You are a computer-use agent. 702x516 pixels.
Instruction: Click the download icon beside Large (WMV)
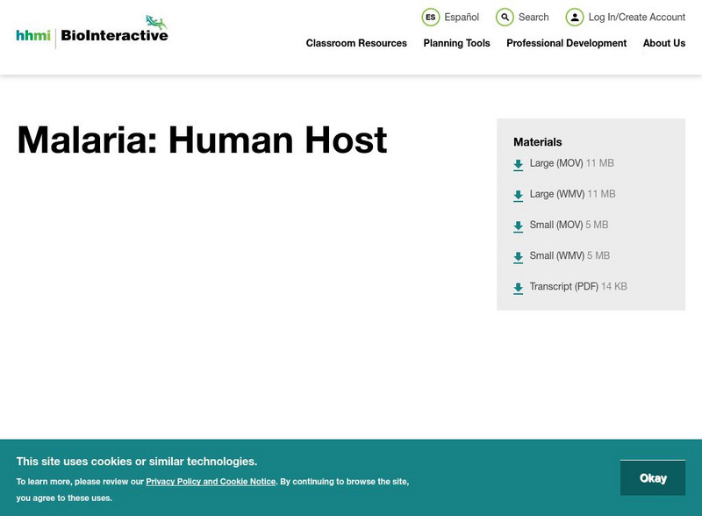[517, 194]
